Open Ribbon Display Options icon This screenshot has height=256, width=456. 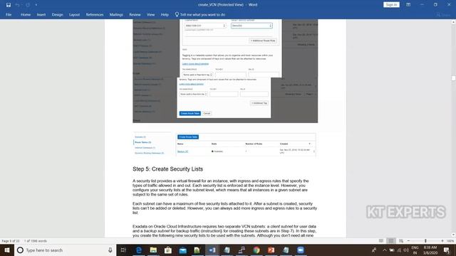pos(408,5)
